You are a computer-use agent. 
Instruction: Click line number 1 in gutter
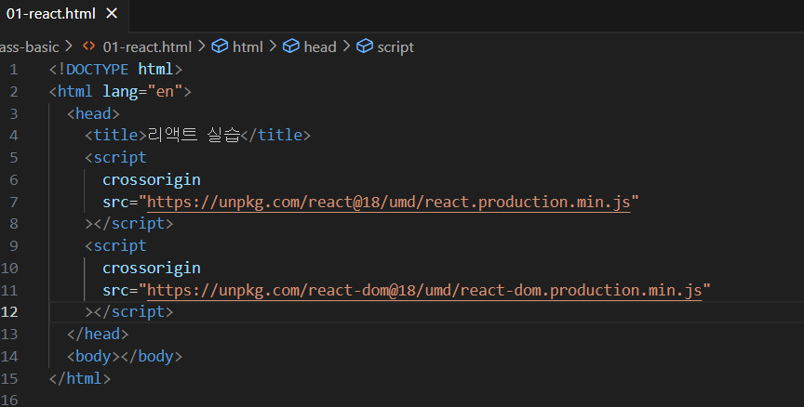pos(14,70)
